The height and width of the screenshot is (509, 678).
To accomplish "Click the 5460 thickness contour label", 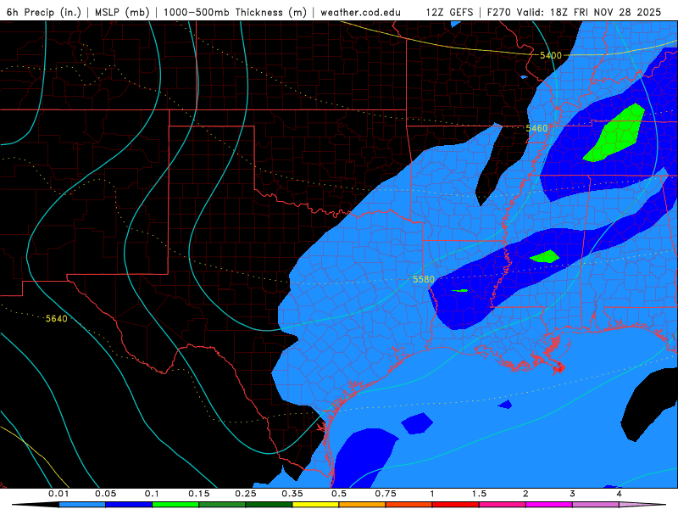I will coord(536,128).
